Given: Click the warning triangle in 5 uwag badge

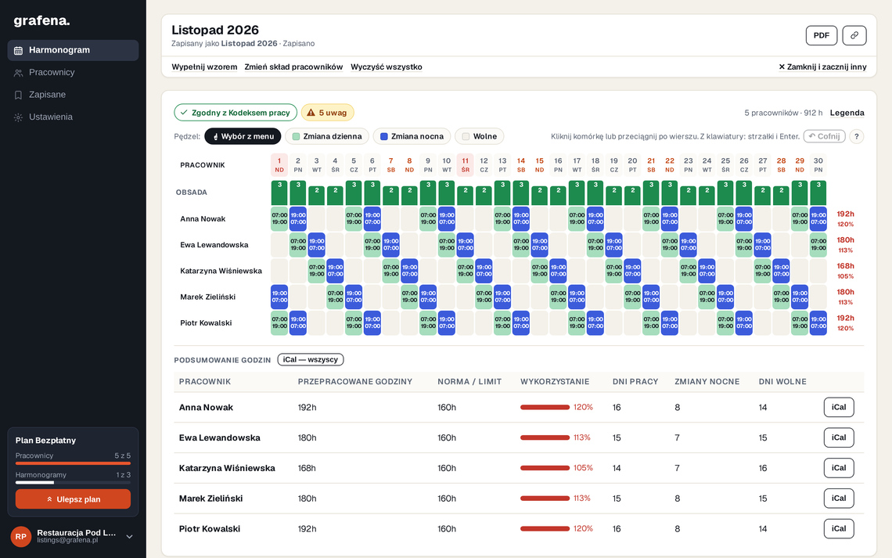Looking at the screenshot, I should 311,113.
